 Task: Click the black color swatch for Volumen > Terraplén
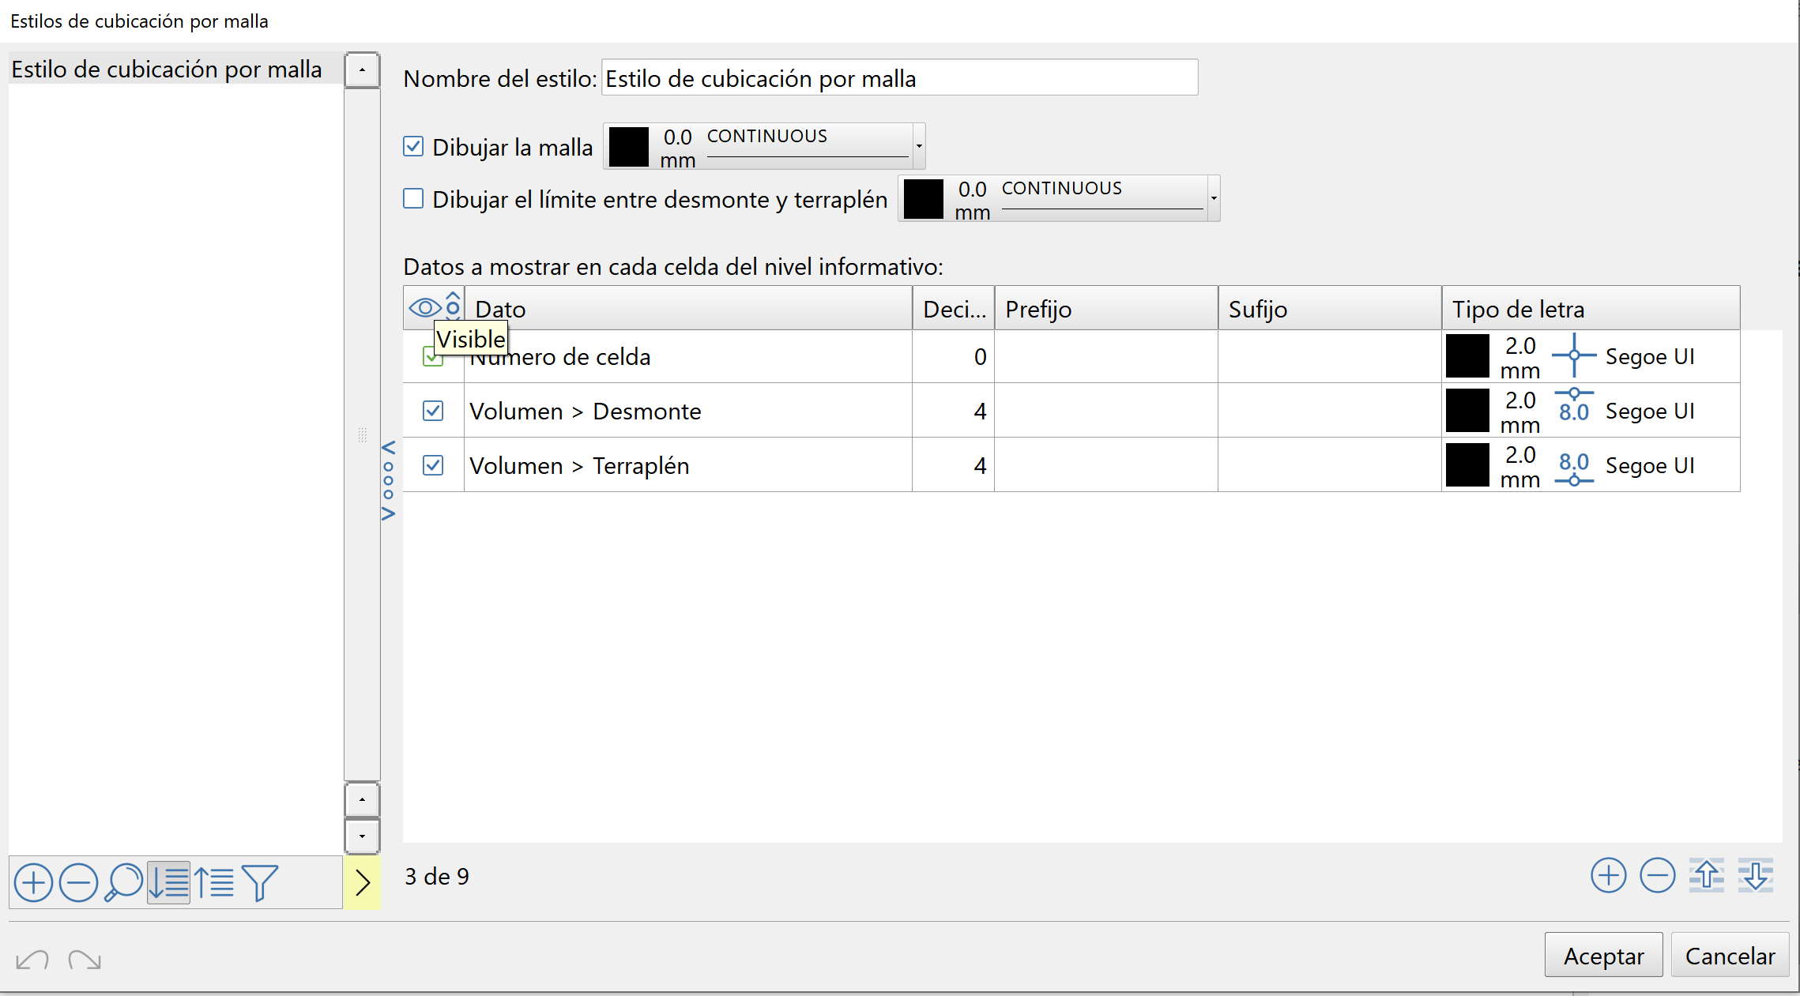coord(1467,465)
